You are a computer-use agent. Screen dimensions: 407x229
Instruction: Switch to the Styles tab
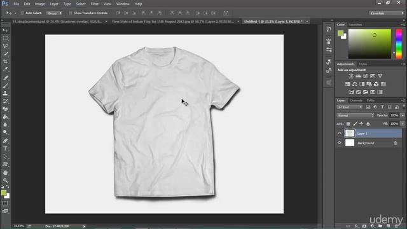(363, 64)
